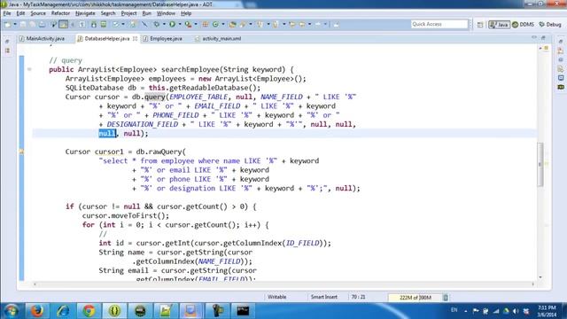Screen dimensions: 567x319
Task: Collapse the searchEmployee method fold marker
Action: (x=29, y=69)
